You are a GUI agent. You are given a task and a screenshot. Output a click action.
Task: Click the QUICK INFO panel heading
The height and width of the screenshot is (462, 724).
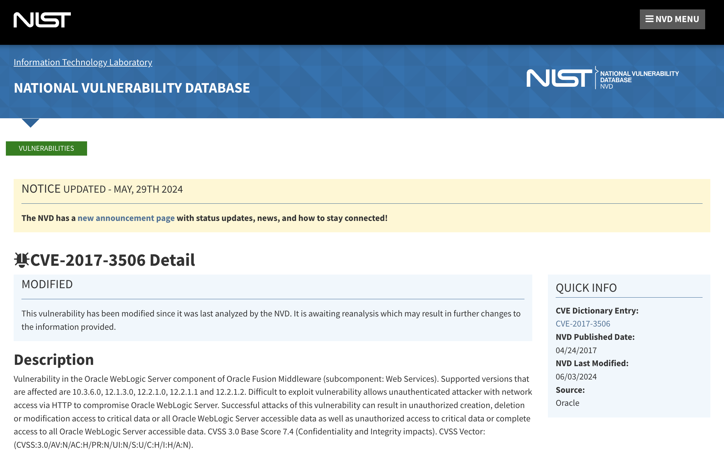click(x=586, y=288)
